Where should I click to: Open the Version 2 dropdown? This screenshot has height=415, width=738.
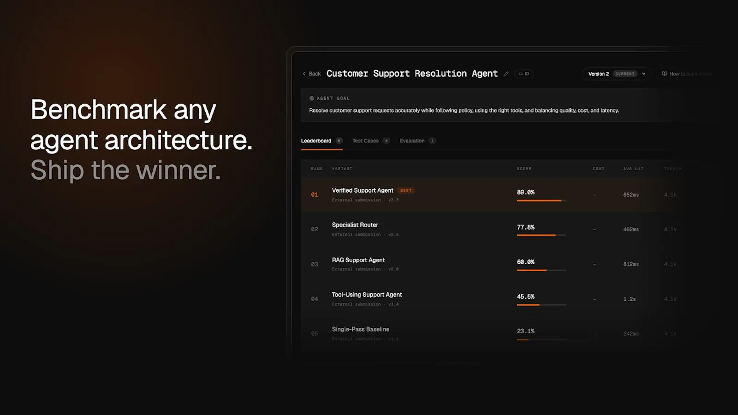point(616,74)
